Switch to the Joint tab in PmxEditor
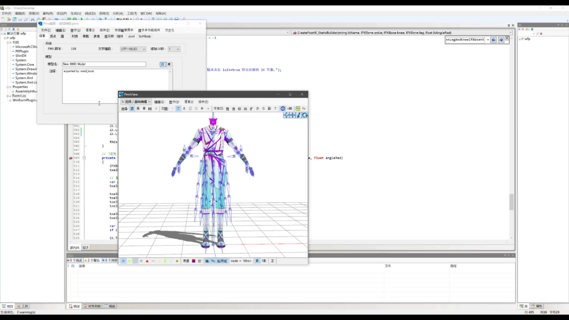 131,36
